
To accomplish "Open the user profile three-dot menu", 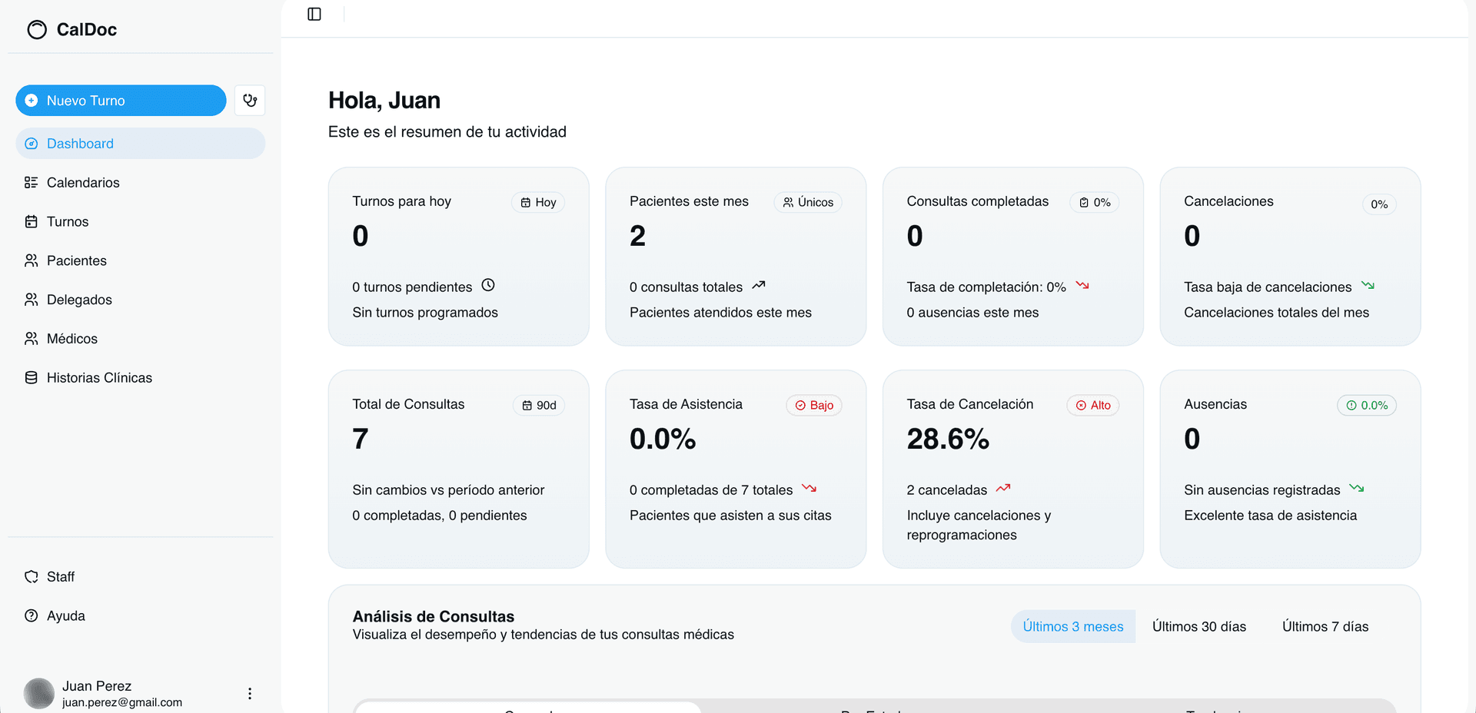I will tap(249, 692).
